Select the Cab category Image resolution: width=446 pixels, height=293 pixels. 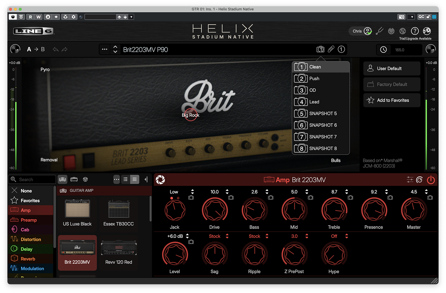(30, 230)
